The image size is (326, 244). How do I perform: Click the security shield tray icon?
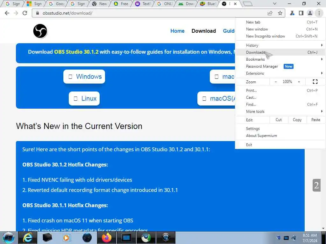point(278,238)
